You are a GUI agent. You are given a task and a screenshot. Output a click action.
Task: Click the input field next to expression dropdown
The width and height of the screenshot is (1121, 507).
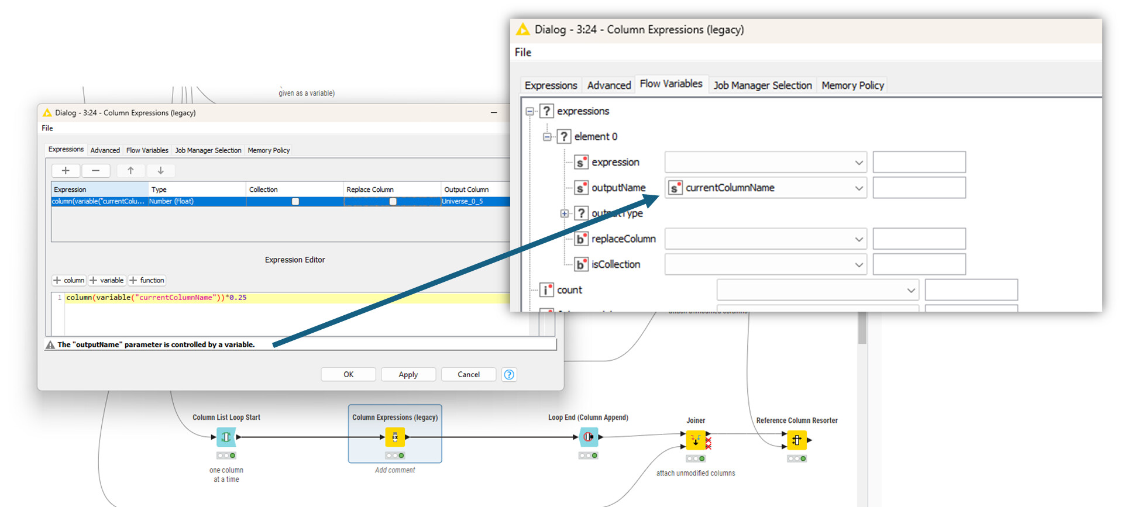point(919,163)
